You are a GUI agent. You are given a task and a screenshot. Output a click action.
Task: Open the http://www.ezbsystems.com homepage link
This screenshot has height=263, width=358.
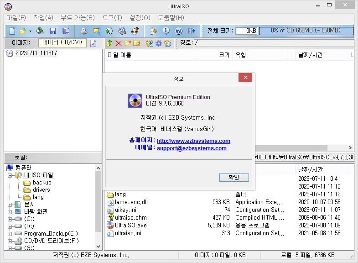point(194,141)
